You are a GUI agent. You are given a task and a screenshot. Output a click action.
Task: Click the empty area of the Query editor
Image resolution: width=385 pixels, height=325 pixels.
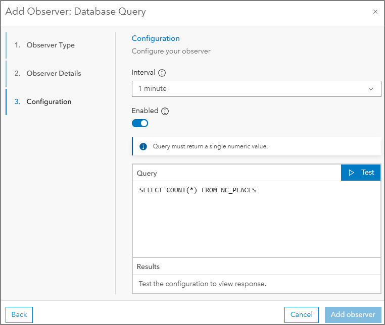pyautogui.click(x=256, y=227)
